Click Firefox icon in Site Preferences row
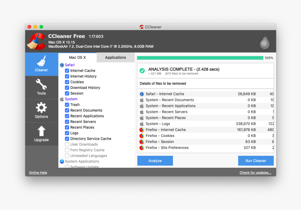The image size is (301, 210). 142,148
